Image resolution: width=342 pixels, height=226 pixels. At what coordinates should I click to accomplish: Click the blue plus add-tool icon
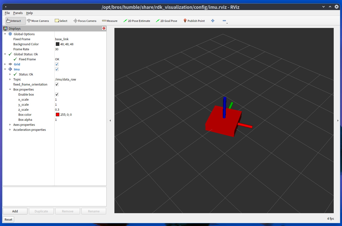click(x=213, y=21)
